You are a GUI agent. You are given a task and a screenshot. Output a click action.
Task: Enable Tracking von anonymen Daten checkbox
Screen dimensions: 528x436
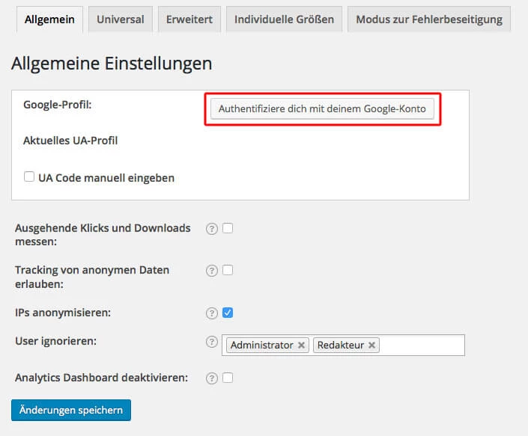228,270
